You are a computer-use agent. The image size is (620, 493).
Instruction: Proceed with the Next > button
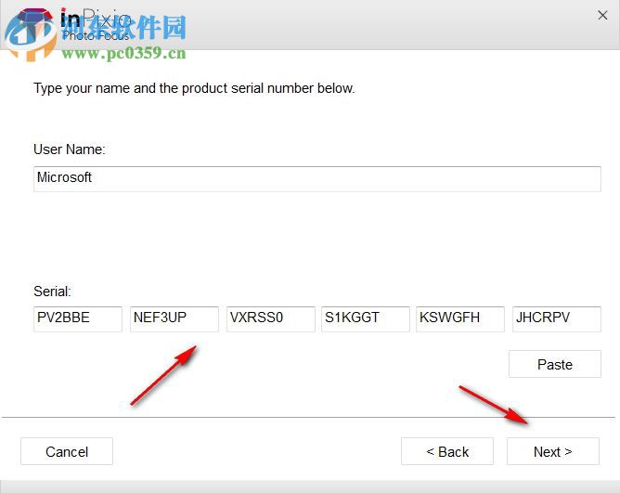(x=553, y=451)
